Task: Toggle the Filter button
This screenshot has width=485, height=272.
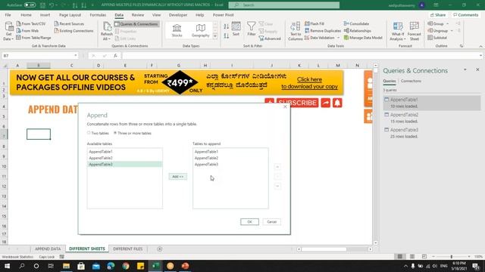Action: coord(252,29)
